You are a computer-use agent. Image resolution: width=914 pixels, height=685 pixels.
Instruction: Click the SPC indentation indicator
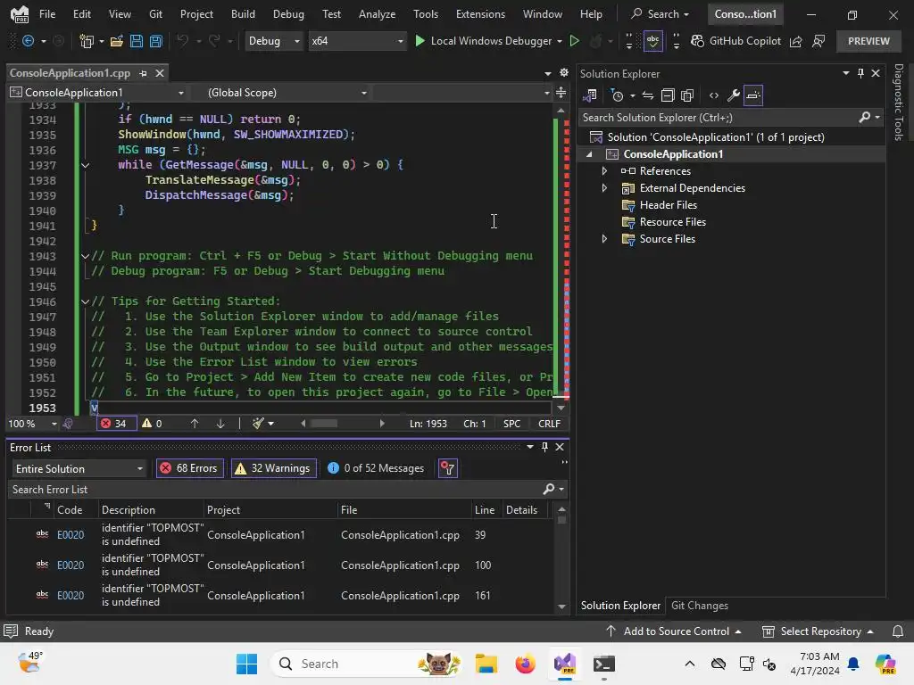click(511, 424)
